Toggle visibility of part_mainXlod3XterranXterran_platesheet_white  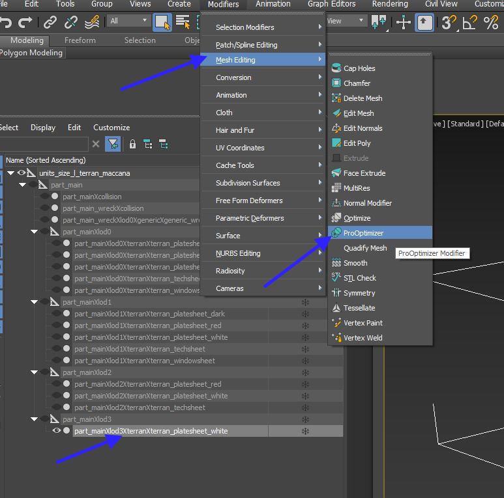tap(56, 431)
